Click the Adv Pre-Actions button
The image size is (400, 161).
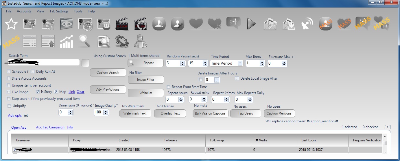pos(108,89)
